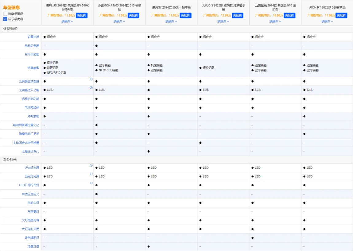Click the 场景灯语 row label

click(x=33, y=246)
